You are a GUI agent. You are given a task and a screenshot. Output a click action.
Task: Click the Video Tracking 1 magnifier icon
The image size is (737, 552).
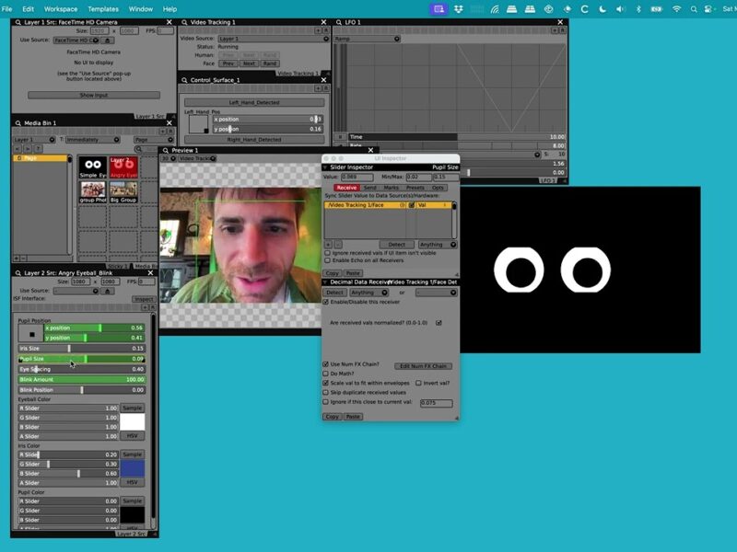(182, 22)
